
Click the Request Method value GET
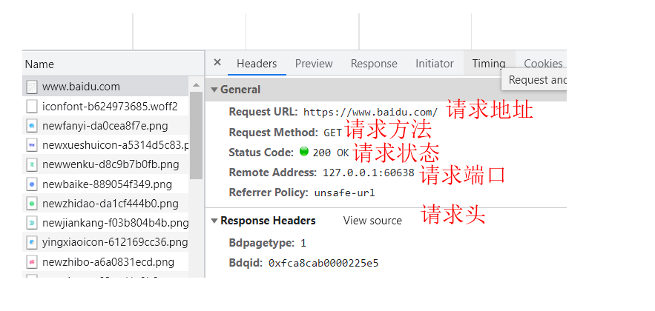coord(332,133)
